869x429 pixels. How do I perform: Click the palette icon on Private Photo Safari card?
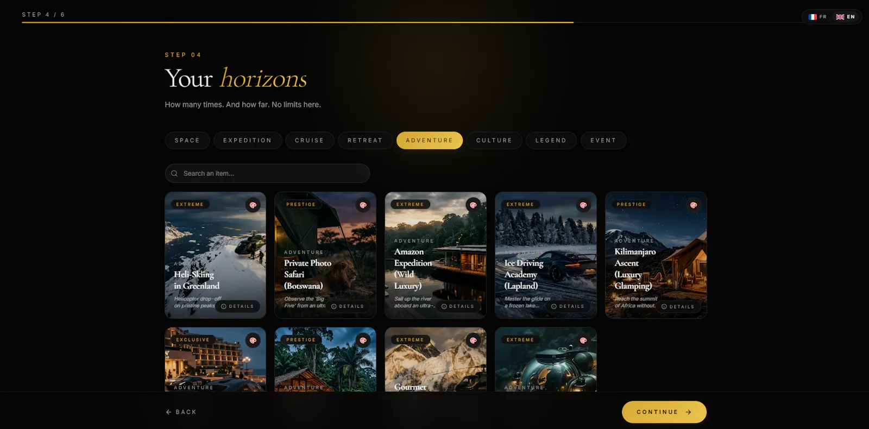363,205
